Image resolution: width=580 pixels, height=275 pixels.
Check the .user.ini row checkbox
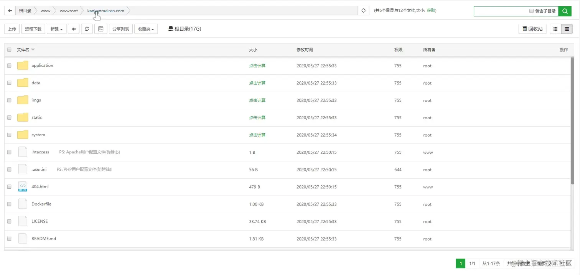click(9, 169)
